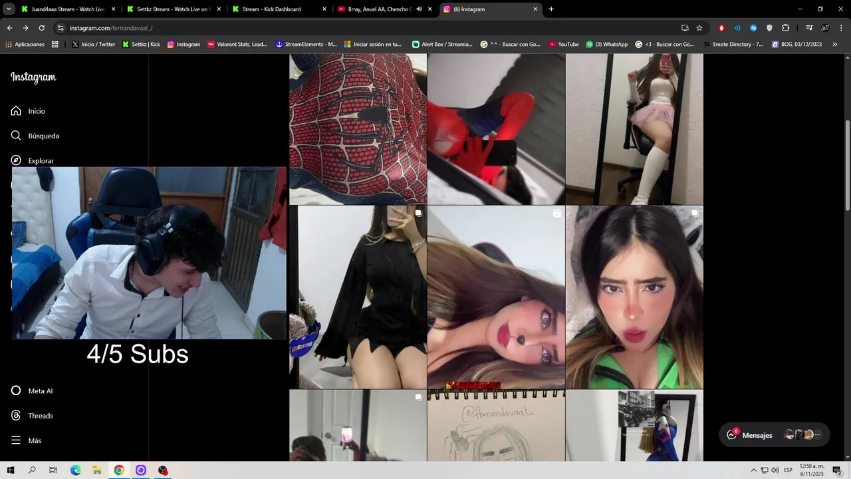This screenshot has width=851, height=479.
Task: Open the Instagram bookmark
Action: tap(183, 44)
